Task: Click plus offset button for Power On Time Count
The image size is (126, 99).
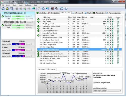Action: [x=113, y=33]
